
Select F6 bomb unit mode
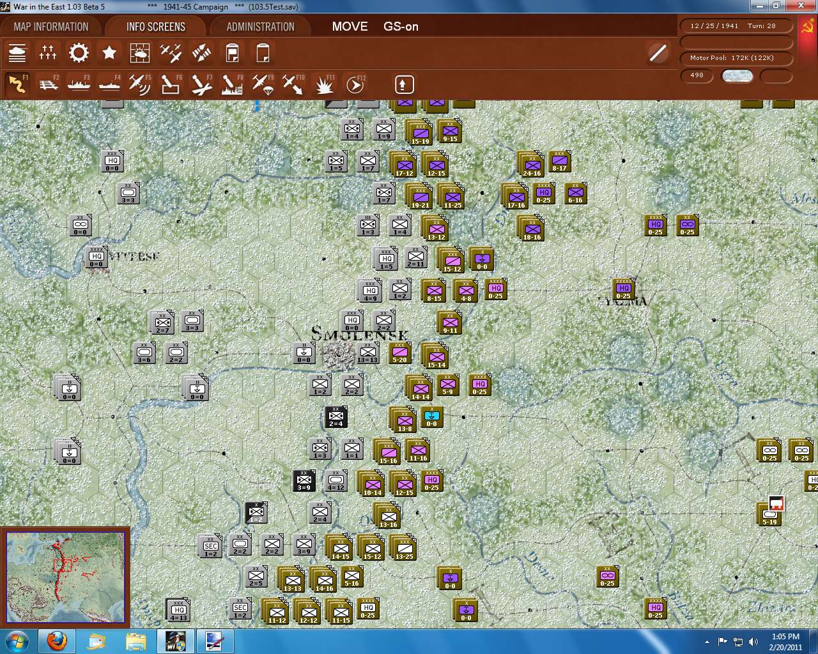pos(171,84)
